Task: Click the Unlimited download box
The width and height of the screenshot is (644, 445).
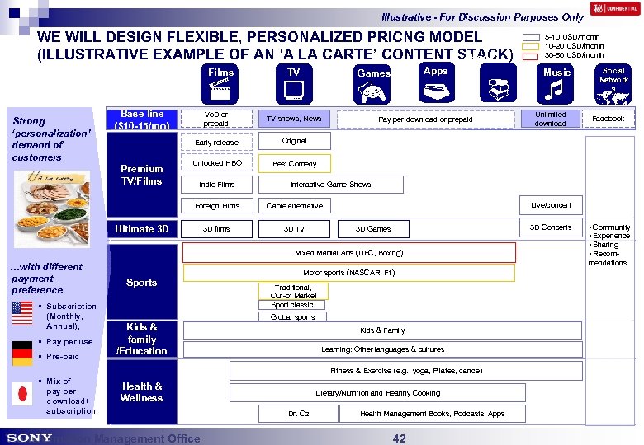Action: pyautogui.click(x=551, y=119)
